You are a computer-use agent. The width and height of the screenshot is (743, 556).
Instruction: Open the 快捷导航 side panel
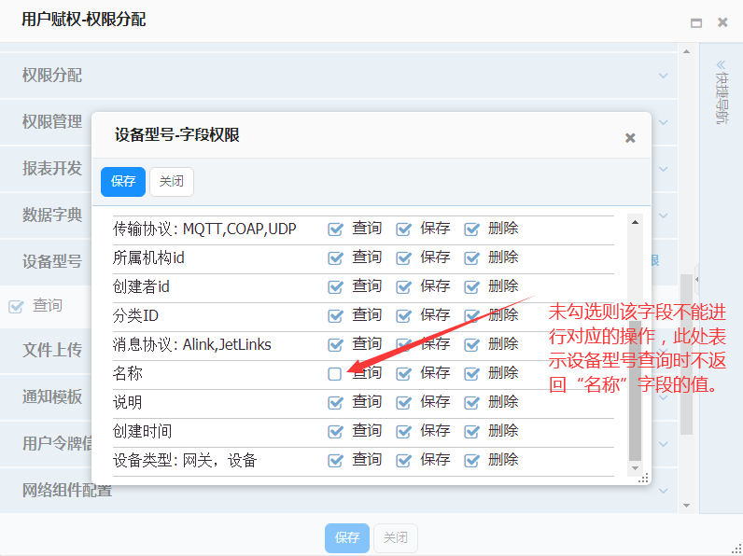721,93
